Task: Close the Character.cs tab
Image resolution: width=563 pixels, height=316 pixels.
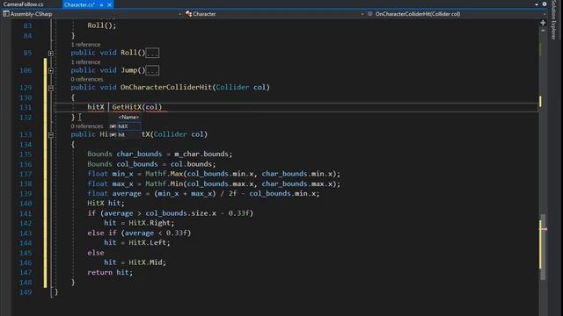Action: pos(109,4)
